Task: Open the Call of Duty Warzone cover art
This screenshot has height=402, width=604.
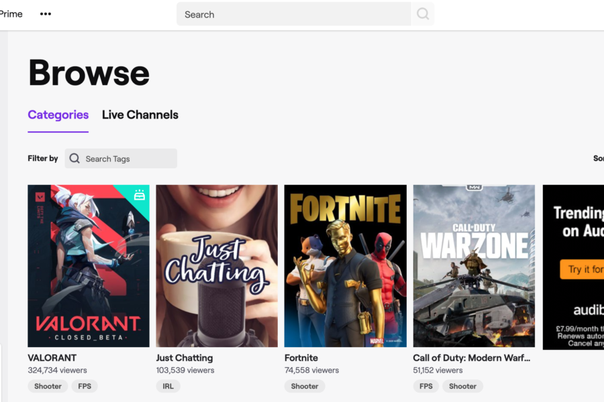Action: point(474,266)
